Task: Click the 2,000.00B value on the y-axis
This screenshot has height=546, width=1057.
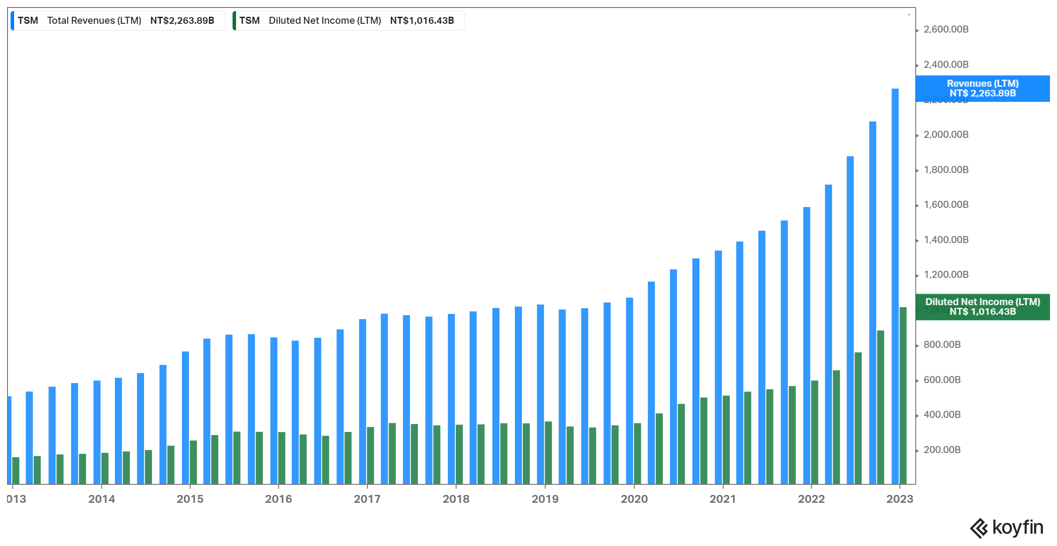Action: (x=946, y=135)
